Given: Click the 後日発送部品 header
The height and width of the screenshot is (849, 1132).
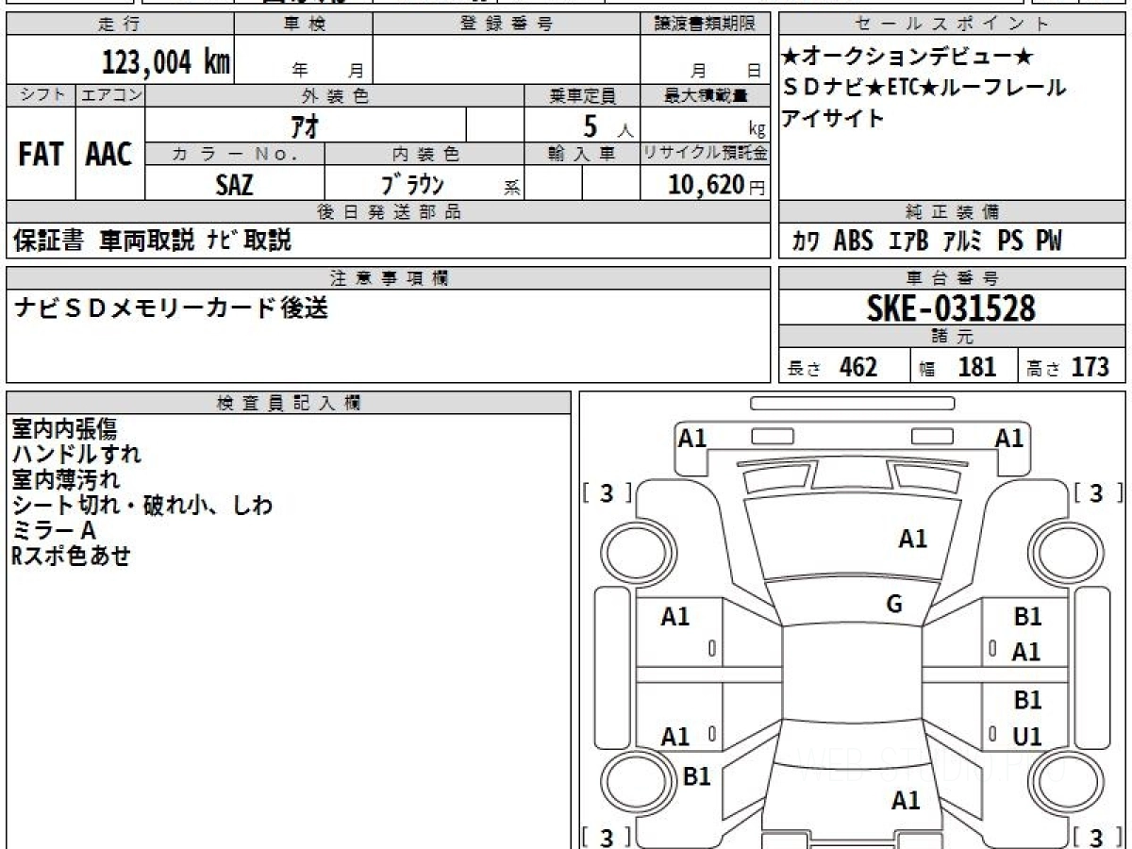Looking at the screenshot, I should 389,212.
